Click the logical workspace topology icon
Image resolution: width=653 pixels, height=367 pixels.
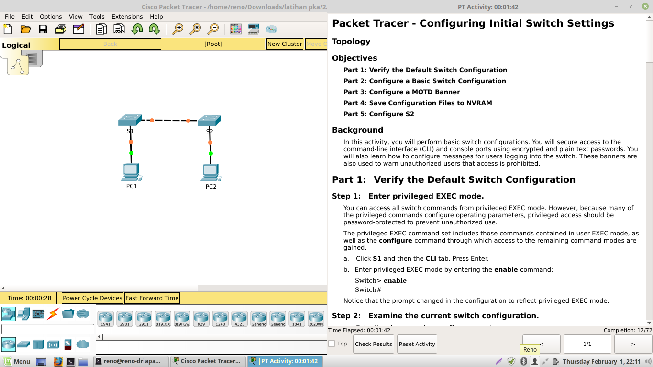18,65
